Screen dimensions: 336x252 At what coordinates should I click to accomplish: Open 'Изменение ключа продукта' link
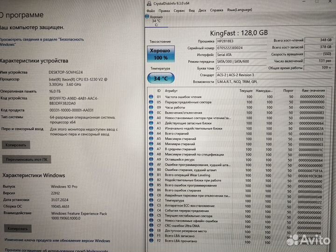pyautogui.click(x=56, y=241)
